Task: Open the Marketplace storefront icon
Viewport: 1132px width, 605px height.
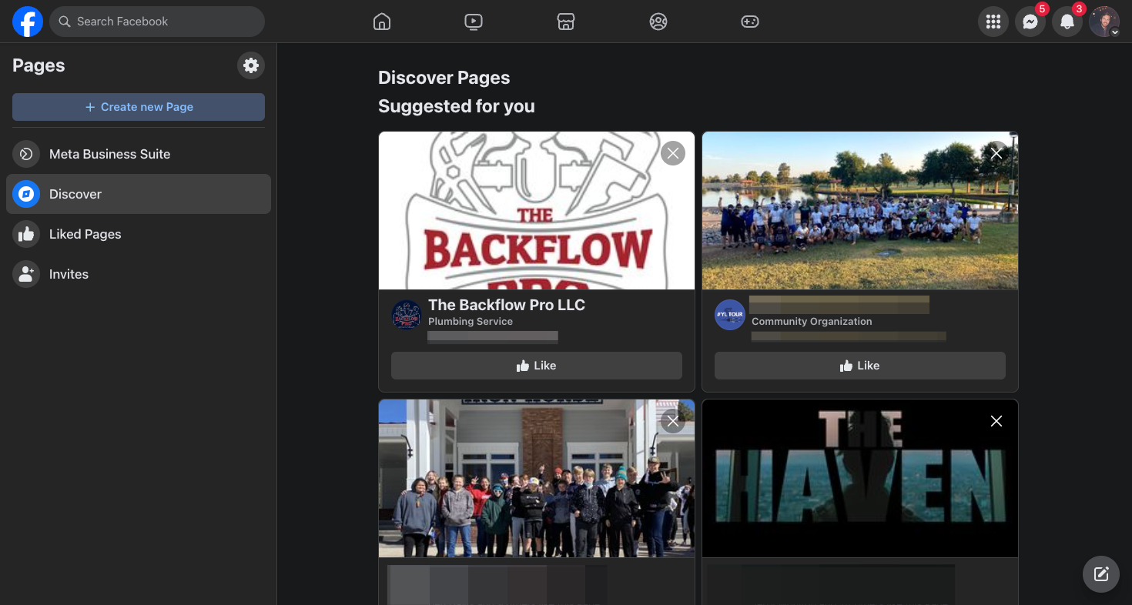Action: coord(566,22)
